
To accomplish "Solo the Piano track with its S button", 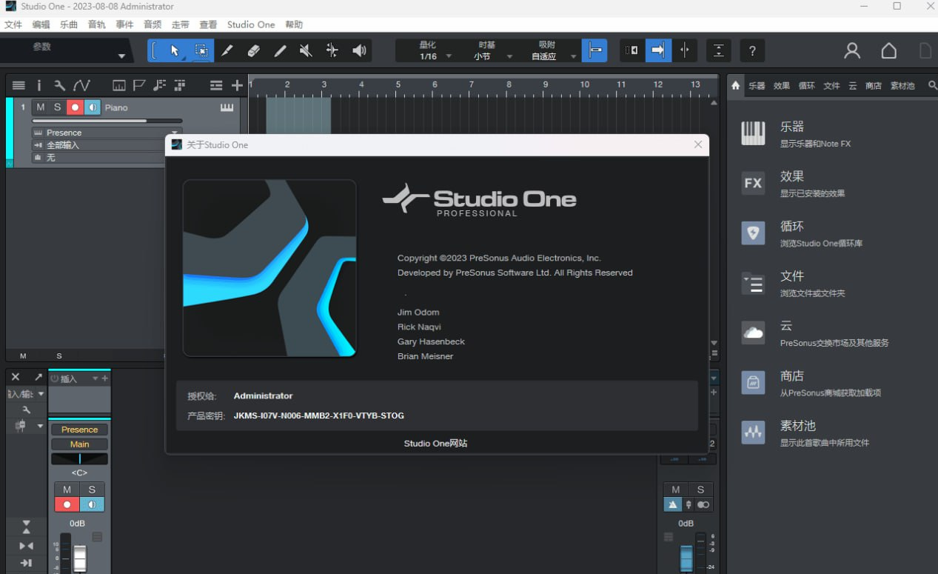I will click(57, 107).
